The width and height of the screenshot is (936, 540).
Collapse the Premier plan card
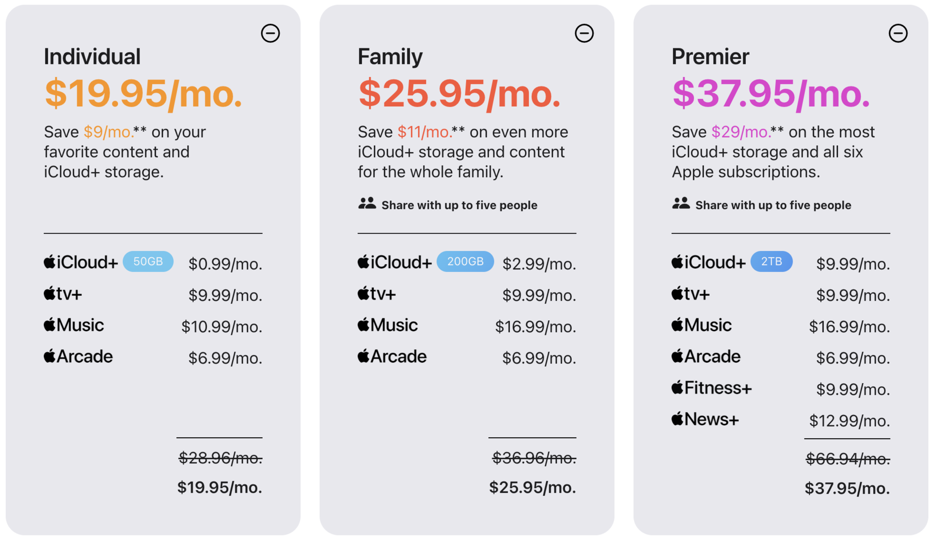pyautogui.click(x=898, y=34)
